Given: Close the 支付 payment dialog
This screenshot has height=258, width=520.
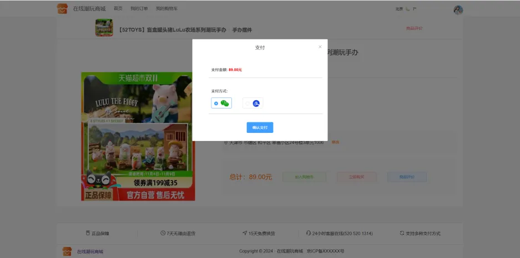Looking at the screenshot, I should pos(320,47).
